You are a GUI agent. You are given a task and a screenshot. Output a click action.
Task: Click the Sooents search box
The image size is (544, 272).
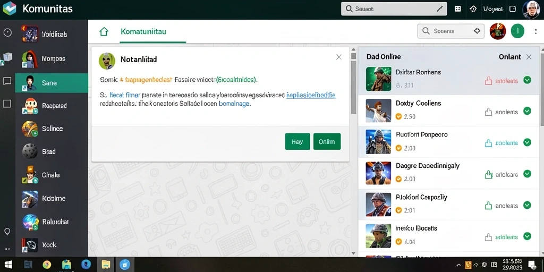click(450, 31)
